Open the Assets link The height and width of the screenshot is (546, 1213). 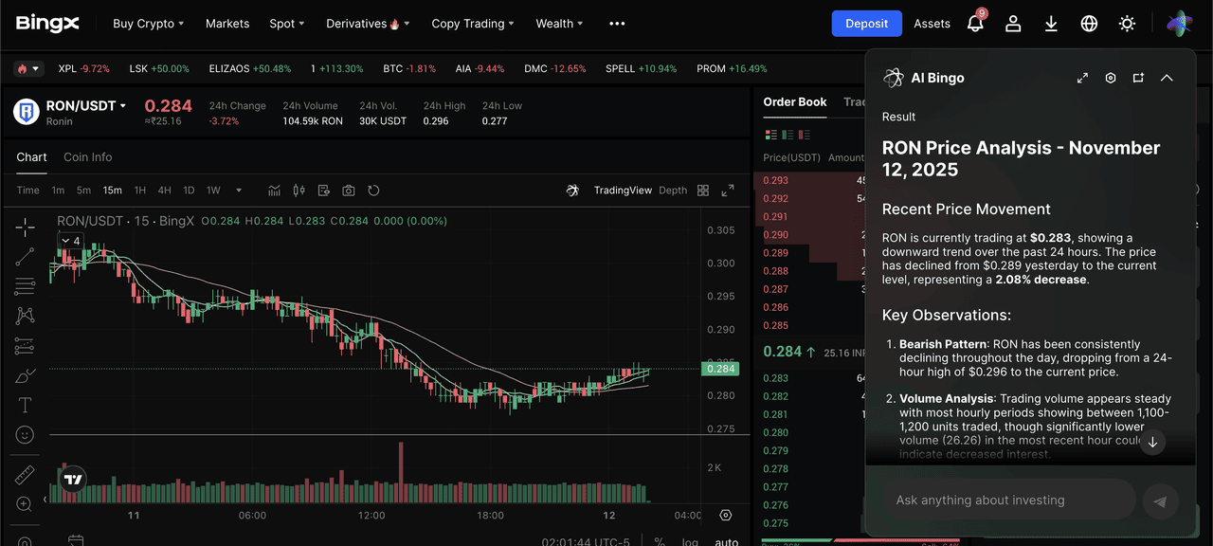click(x=932, y=24)
